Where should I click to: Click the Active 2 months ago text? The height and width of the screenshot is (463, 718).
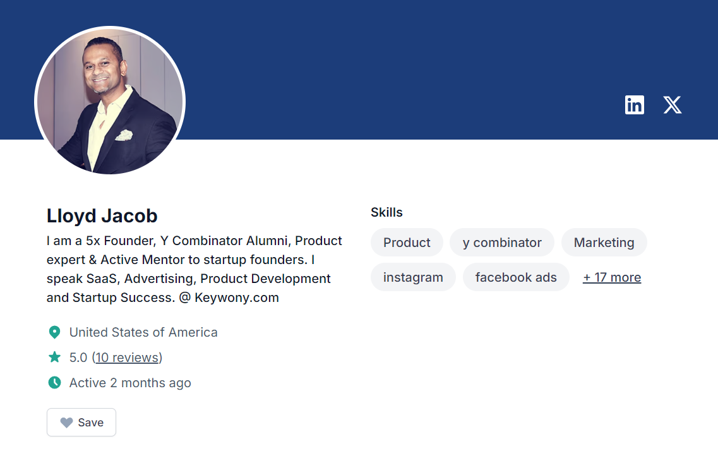pos(130,383)
